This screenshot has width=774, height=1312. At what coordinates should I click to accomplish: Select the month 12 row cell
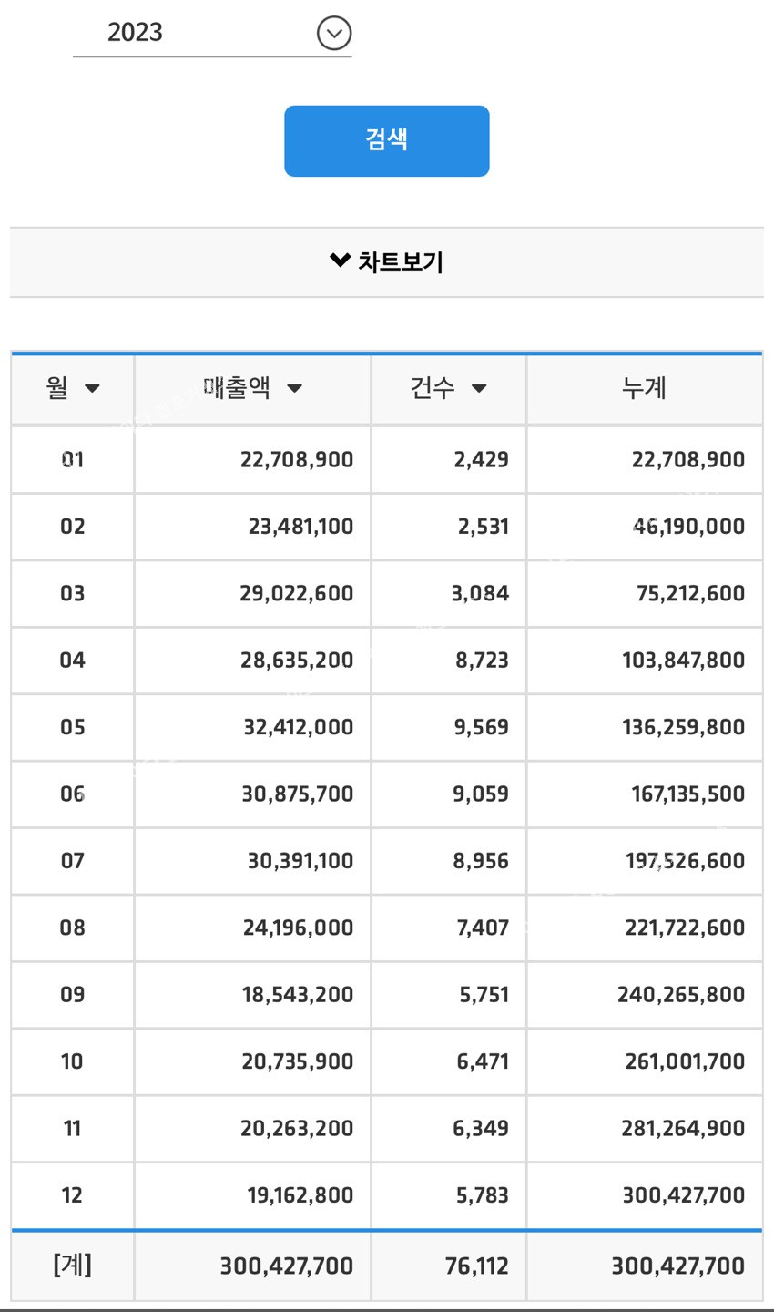click(73, 1194)
